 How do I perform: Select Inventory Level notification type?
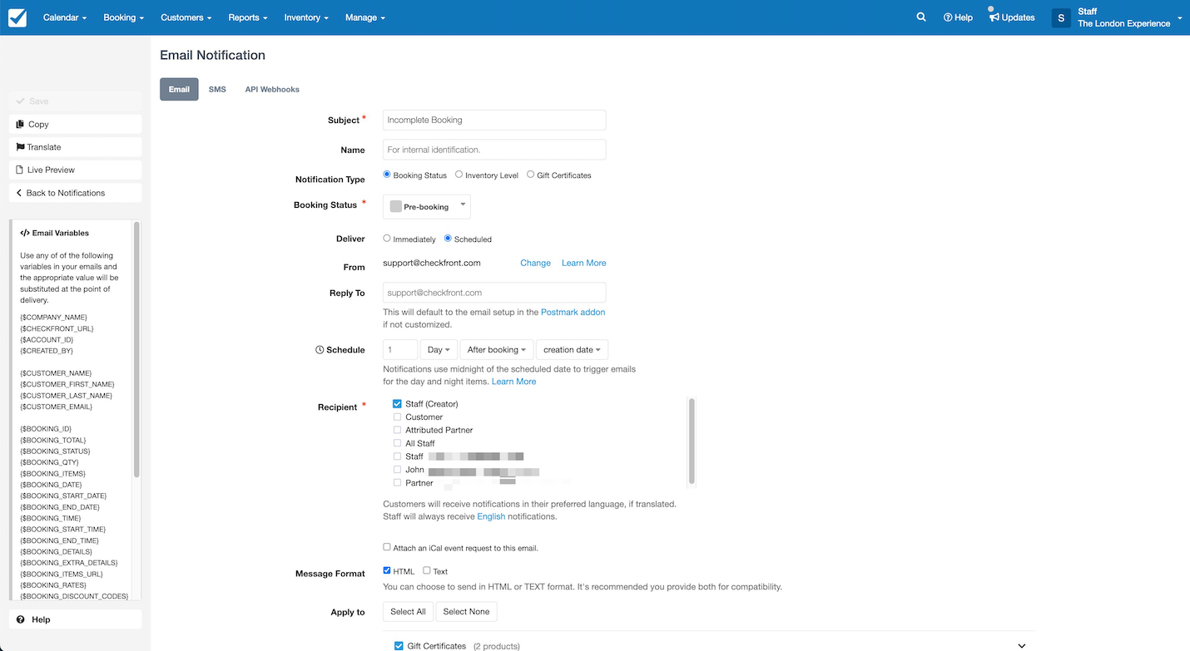tap(459, 175)
